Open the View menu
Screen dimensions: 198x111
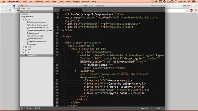pyautogui.click(x=54, y=2)
